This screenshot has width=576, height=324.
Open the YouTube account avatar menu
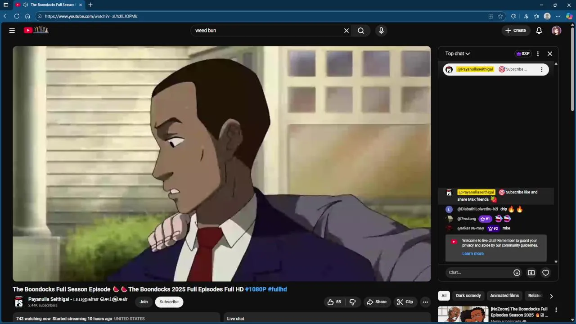[x=557, y=31]
